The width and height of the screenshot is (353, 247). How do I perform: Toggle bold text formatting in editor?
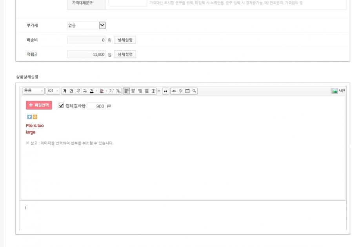point(65,91)
